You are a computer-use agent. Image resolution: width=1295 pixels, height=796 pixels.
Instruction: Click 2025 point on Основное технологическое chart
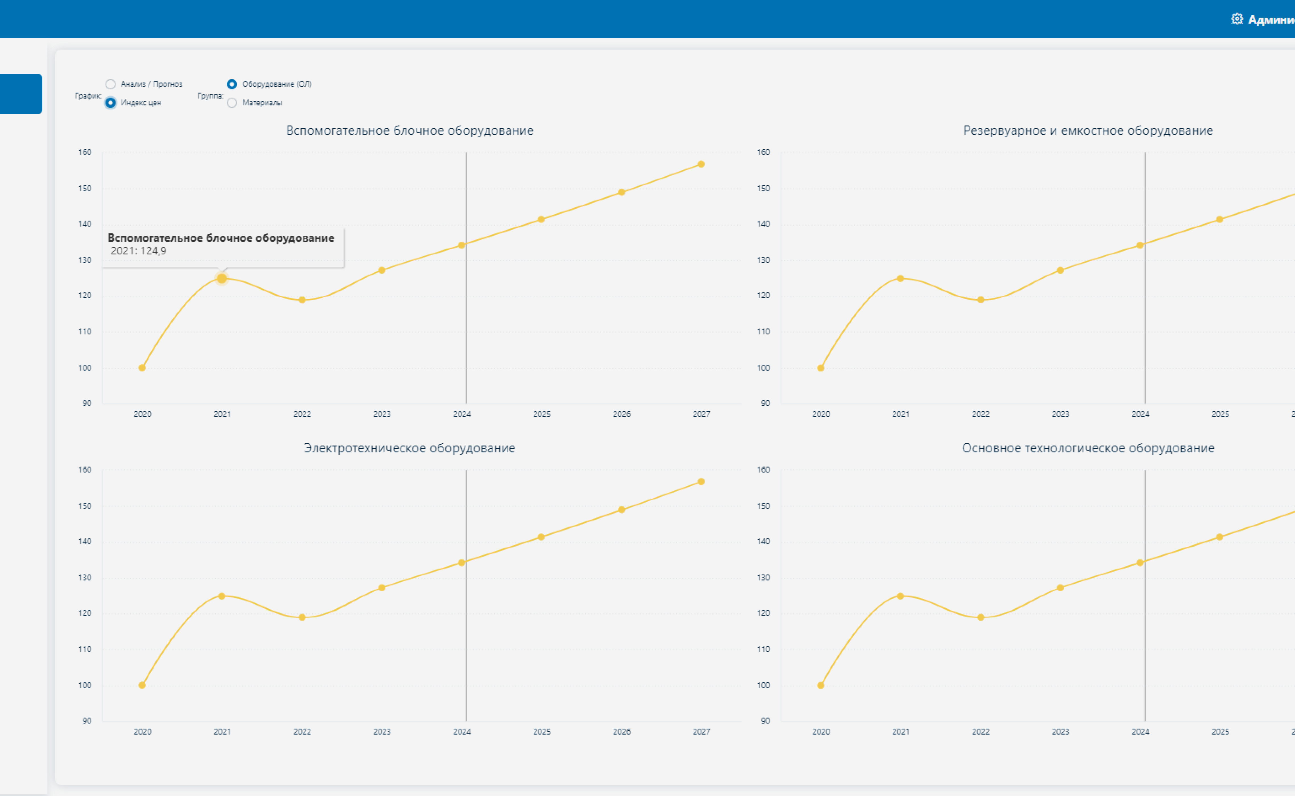(1220, 537)
